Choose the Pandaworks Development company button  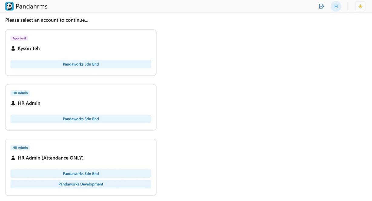click(x=81, y=184)
